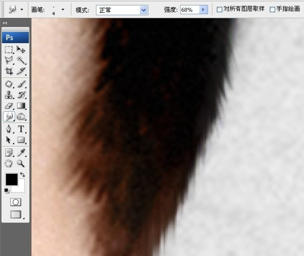Viewport: 304px width, 256px height.
Task: Collapse the toolbox with double-arrow
Action: pos(5,23)
